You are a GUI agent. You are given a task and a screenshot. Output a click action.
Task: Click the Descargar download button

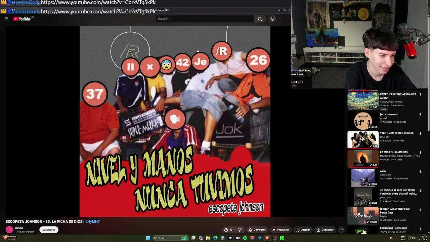(x=325, y=230)
